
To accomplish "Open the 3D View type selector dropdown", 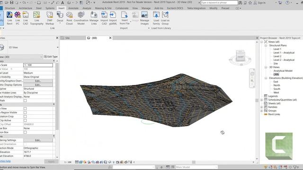I will pyautogui.click(x=58, y=47).
